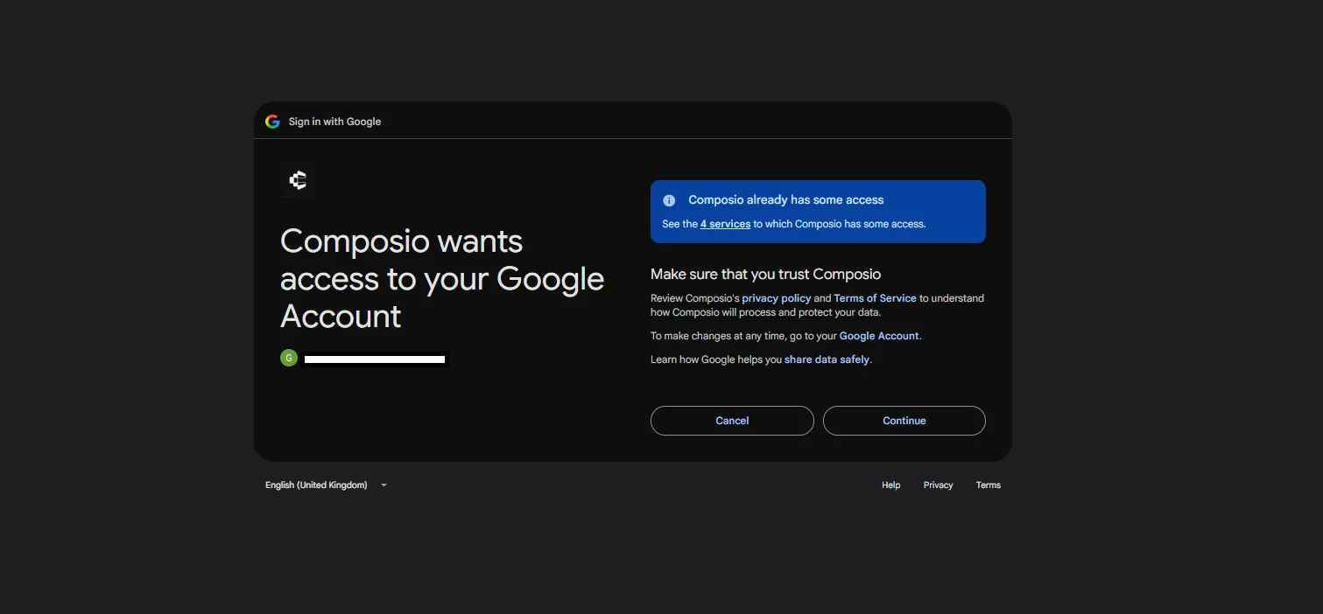Click the Google logo icon

point(272,122)
